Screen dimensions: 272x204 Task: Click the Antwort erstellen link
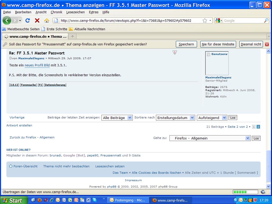tap(19, 125)
